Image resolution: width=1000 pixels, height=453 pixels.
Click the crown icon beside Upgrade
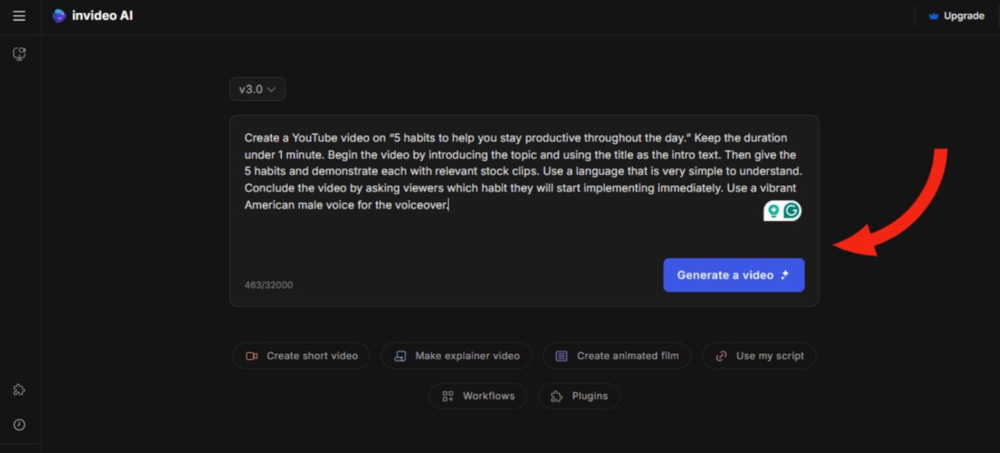pos(934,16)
